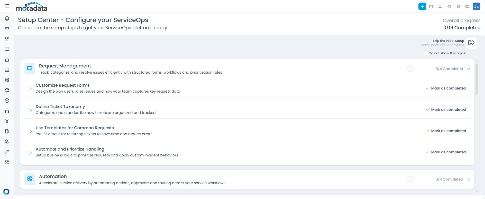
Task: Mark Define Ticket Taxonomy as completed
Action: (x=446, y=110)
